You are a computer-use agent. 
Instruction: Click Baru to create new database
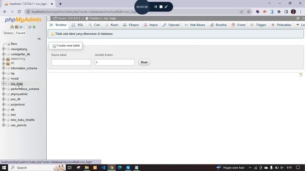(14, 44)
